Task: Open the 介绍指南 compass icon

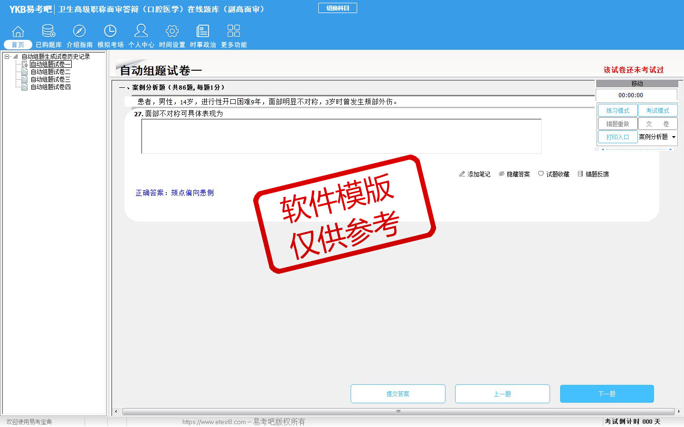Action: [79, 32]
